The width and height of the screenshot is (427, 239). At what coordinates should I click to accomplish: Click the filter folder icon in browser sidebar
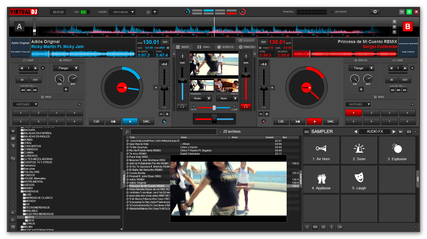(x=13, y=146)
